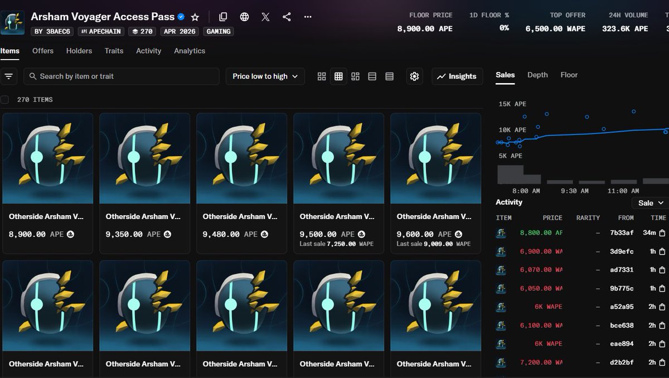Viewport: 669px width, 378px height.
Task: Click the Insights button
Action: (x=457, y=76)
